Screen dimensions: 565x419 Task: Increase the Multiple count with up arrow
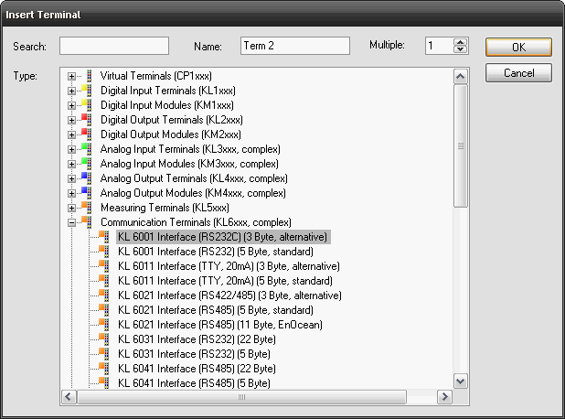pos(460,42)
